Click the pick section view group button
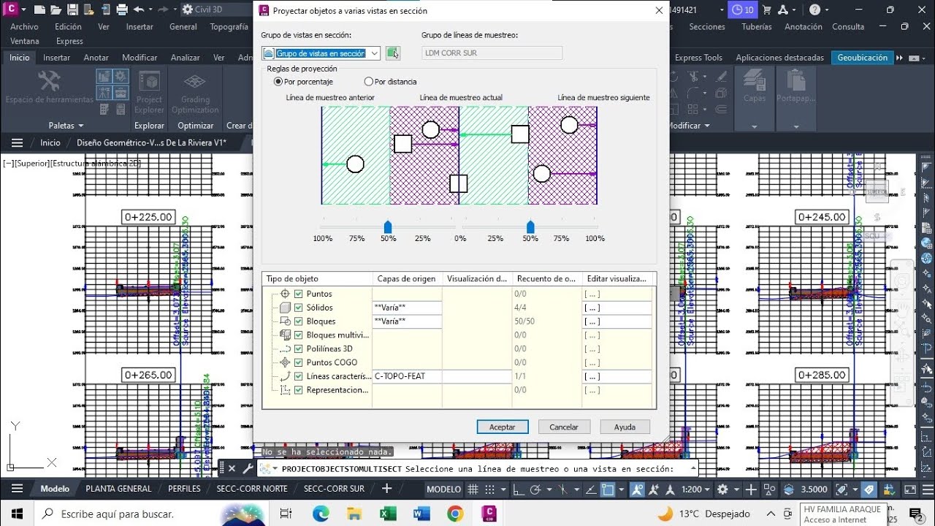 tap(394, 53)
